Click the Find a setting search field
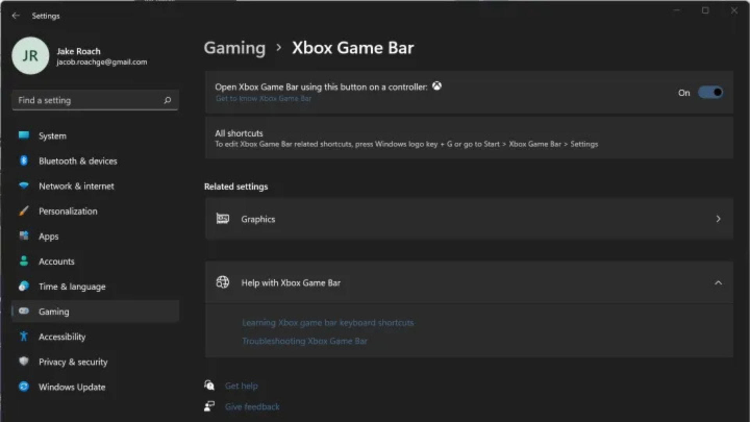 coord(95,100)
